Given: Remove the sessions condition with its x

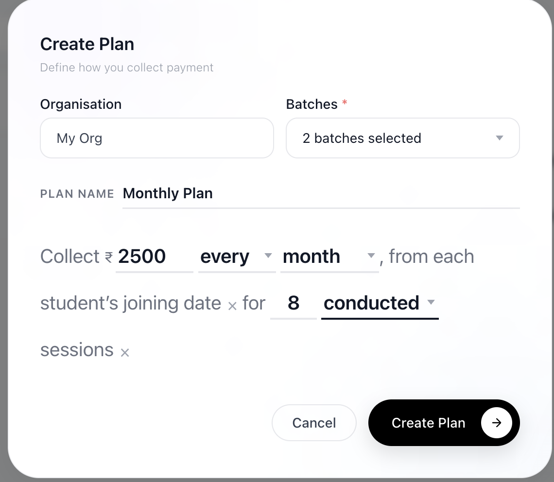Looking at the screenshot, I should tap(125, 352).
